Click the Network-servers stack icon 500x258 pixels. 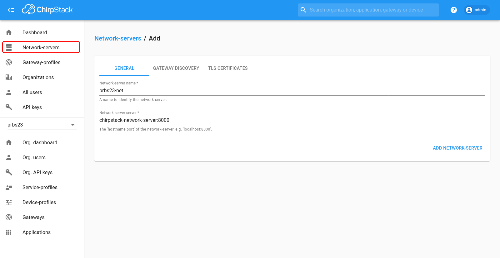[9, 47]
